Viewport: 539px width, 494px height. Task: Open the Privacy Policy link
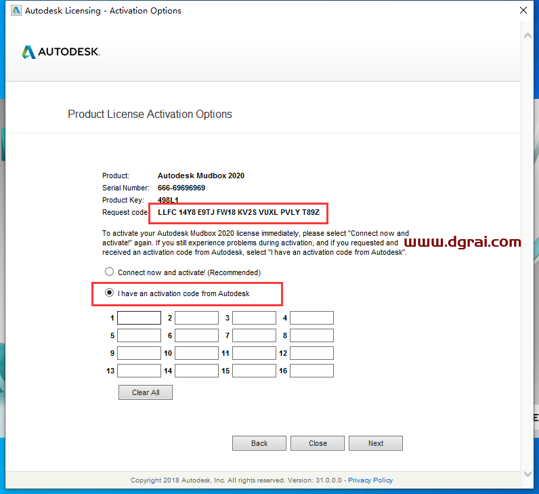tap(371, 480)
